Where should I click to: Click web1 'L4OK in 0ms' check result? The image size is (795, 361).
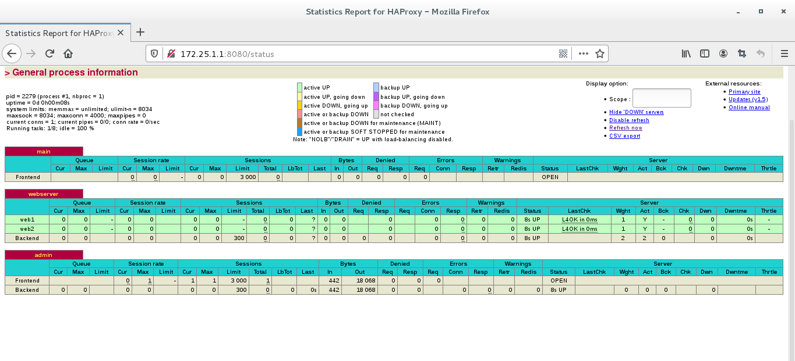tap(580, 220)
